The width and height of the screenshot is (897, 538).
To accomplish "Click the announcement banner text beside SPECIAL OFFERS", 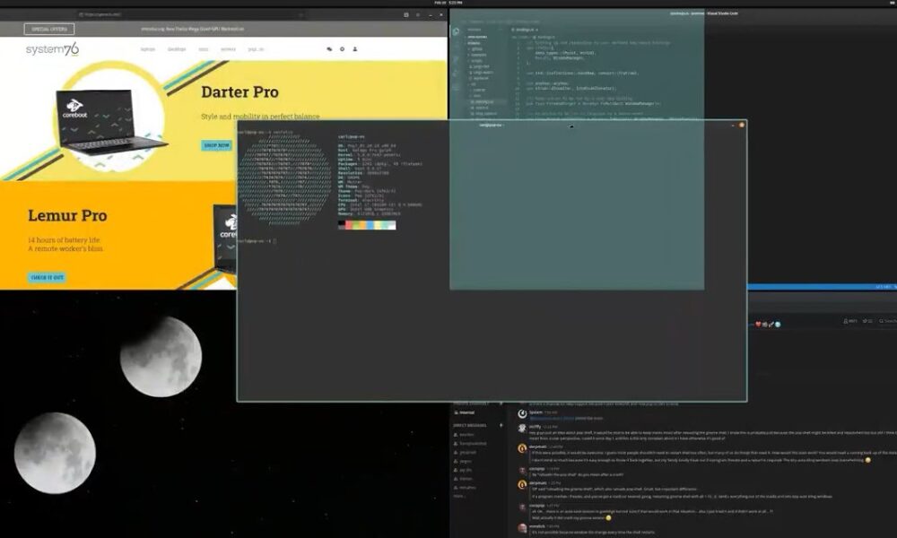I will (192, 29).
